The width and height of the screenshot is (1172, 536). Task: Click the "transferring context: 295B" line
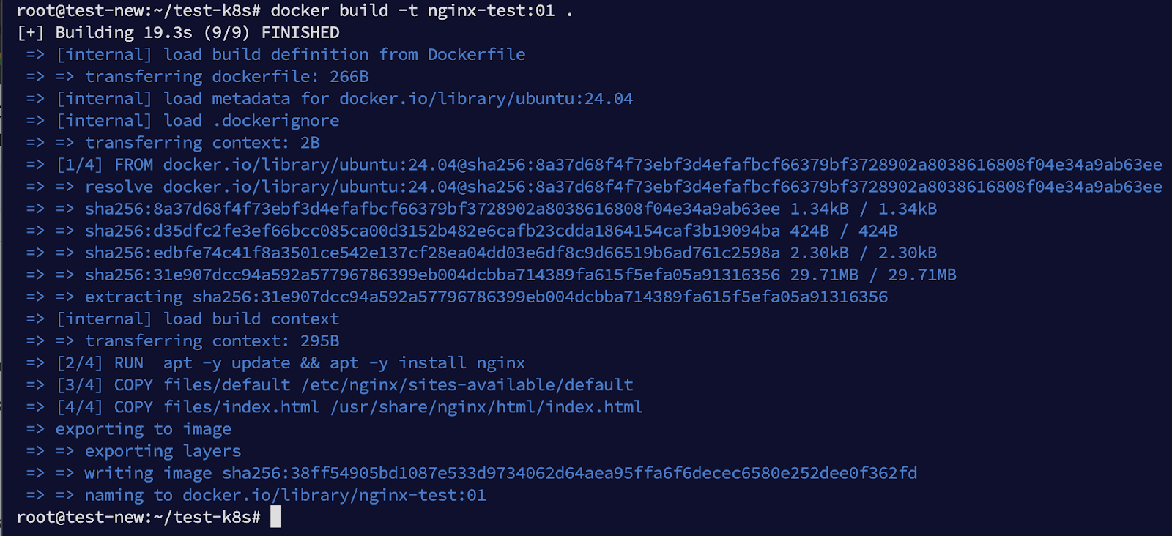pos(212,340)
